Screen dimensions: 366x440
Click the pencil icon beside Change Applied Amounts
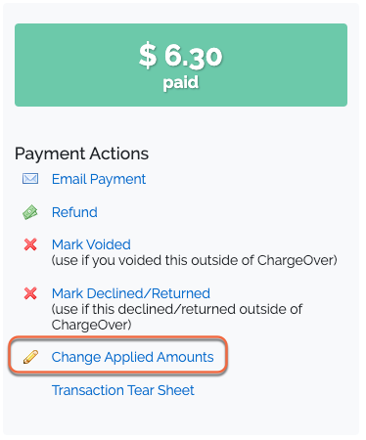30,357
